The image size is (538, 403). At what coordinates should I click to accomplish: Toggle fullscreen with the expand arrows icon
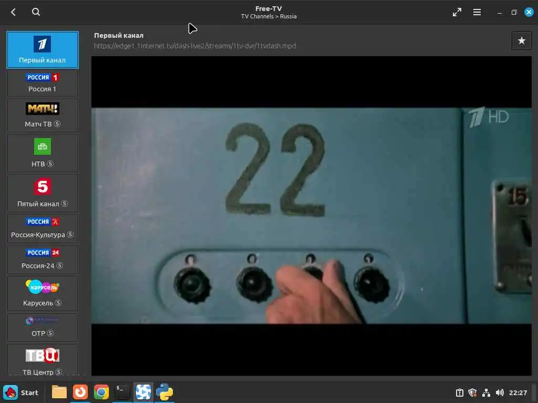(x=457, y=13)
